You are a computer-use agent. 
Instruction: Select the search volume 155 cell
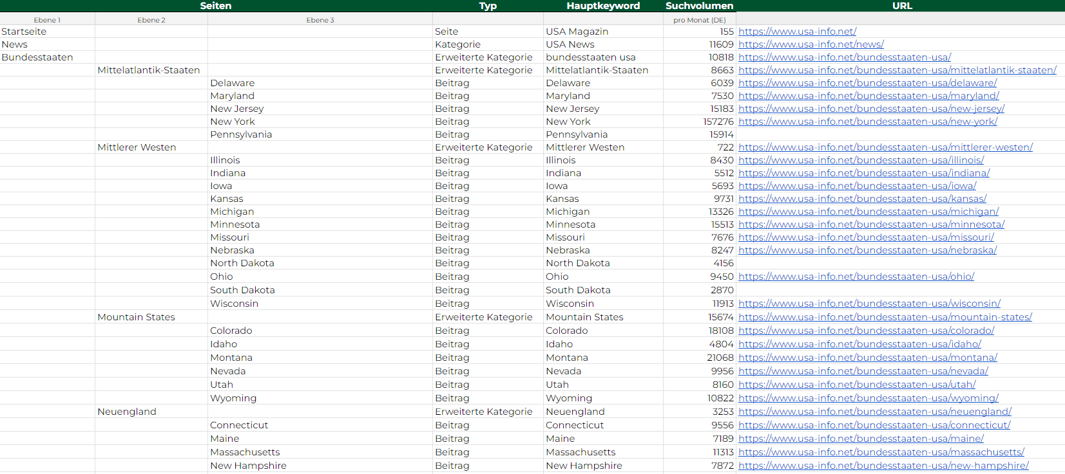[700, 32]
